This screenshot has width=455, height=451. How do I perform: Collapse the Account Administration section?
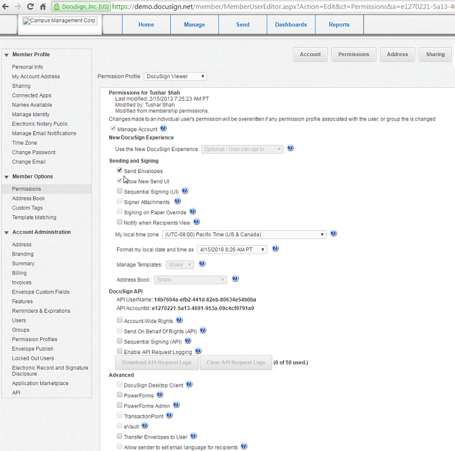tap(6, 232)
